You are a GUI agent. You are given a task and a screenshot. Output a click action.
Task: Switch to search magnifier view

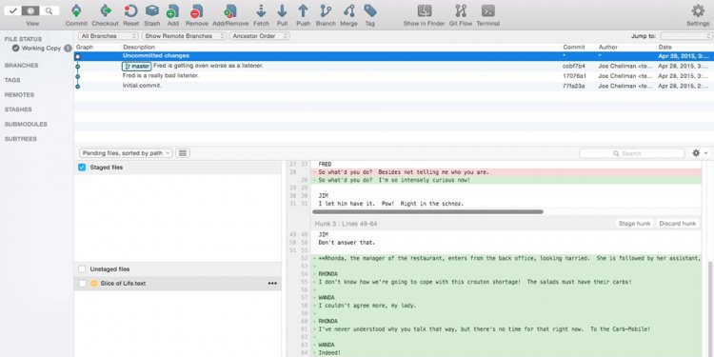point(50,10)
